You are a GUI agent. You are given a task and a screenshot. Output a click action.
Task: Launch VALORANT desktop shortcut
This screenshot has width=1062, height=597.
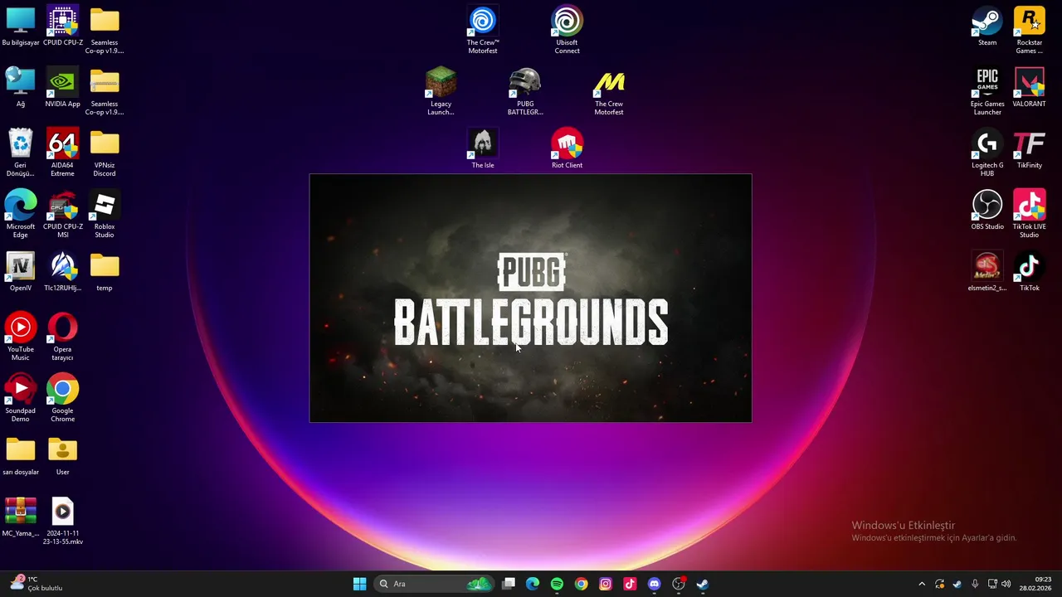[x=1030, y=89]
